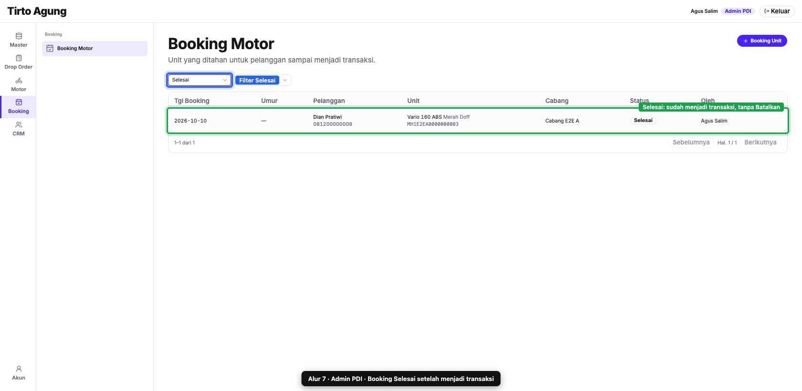Click Agus Salim in the Oleh column
Viewport: 802px width, 391px height.
pos(714,121)
